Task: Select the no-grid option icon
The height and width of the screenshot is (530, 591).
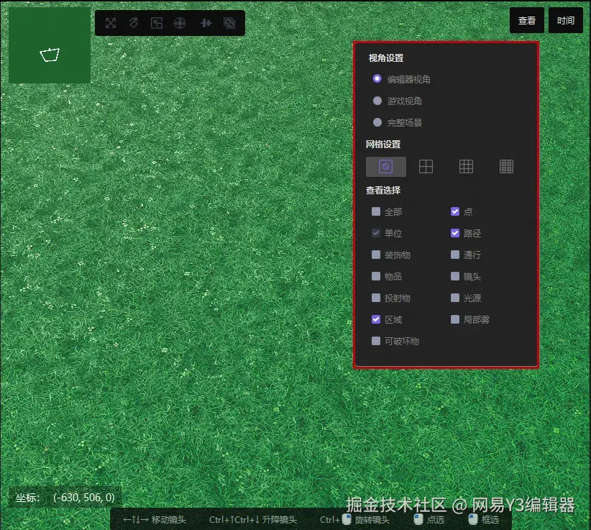Action: [x=385, y=167]
